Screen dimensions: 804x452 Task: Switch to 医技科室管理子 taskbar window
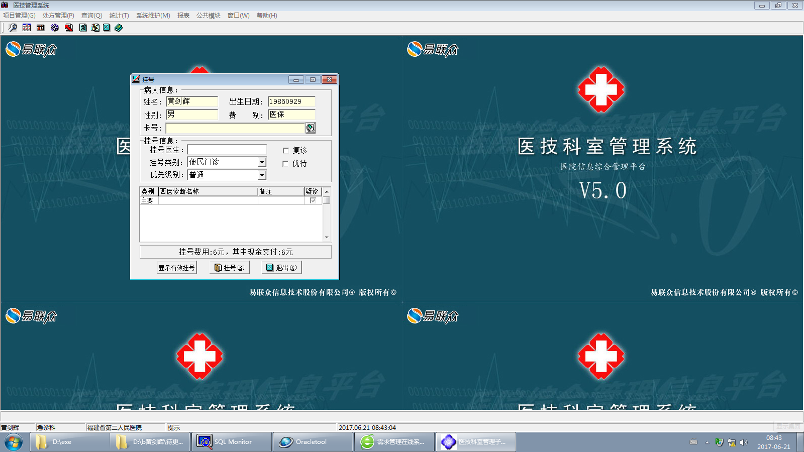pos(476,442)
